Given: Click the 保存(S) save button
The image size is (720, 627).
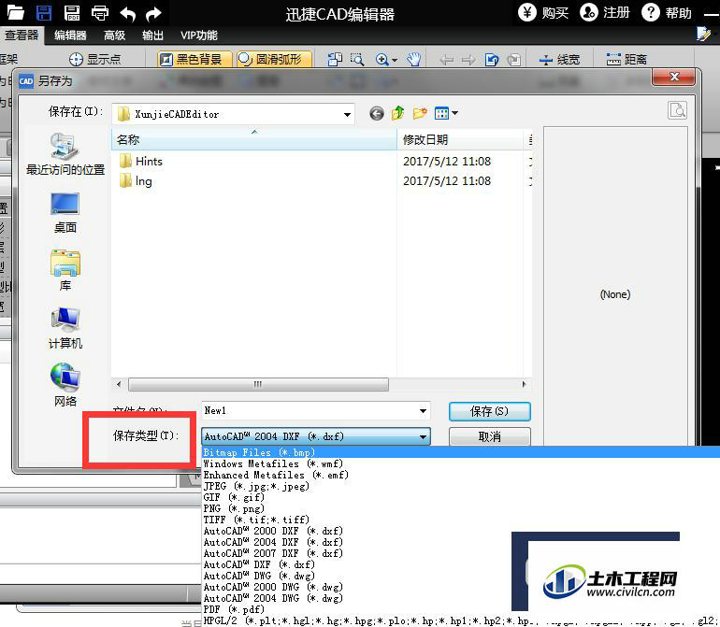Looking at the screenshot, I should click(489, 411).
